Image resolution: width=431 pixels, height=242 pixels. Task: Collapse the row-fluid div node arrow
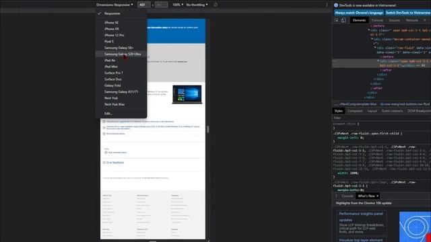375,48
